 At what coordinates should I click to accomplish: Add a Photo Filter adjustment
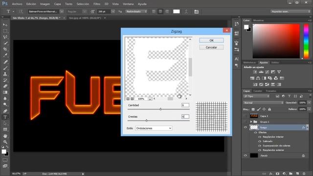(270, 78)
